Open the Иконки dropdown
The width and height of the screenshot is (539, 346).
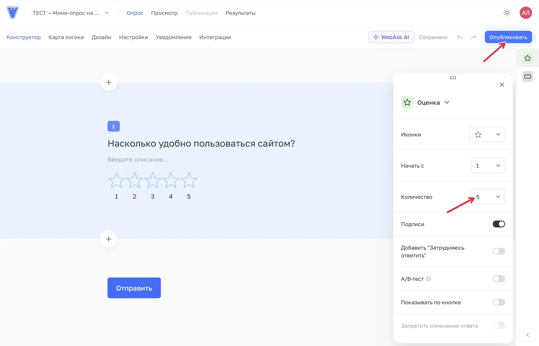point(487,134)
